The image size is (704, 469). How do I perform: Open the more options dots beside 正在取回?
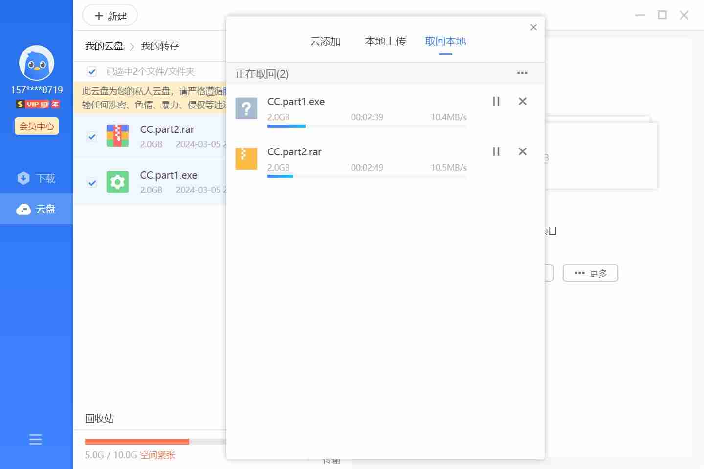point(522,73)
